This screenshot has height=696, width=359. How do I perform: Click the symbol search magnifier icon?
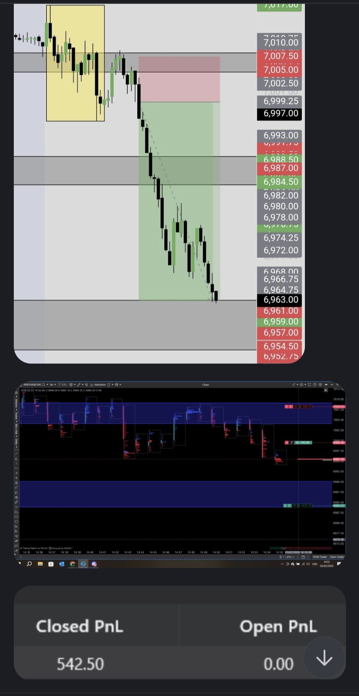point(44,385)
